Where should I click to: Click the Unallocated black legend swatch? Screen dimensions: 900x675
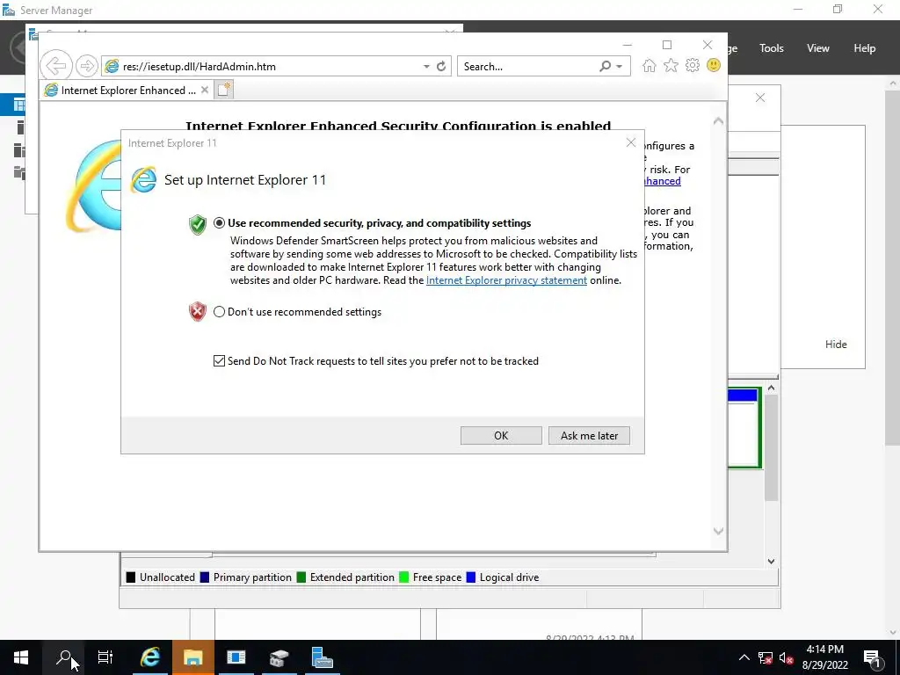pos(130,577)
